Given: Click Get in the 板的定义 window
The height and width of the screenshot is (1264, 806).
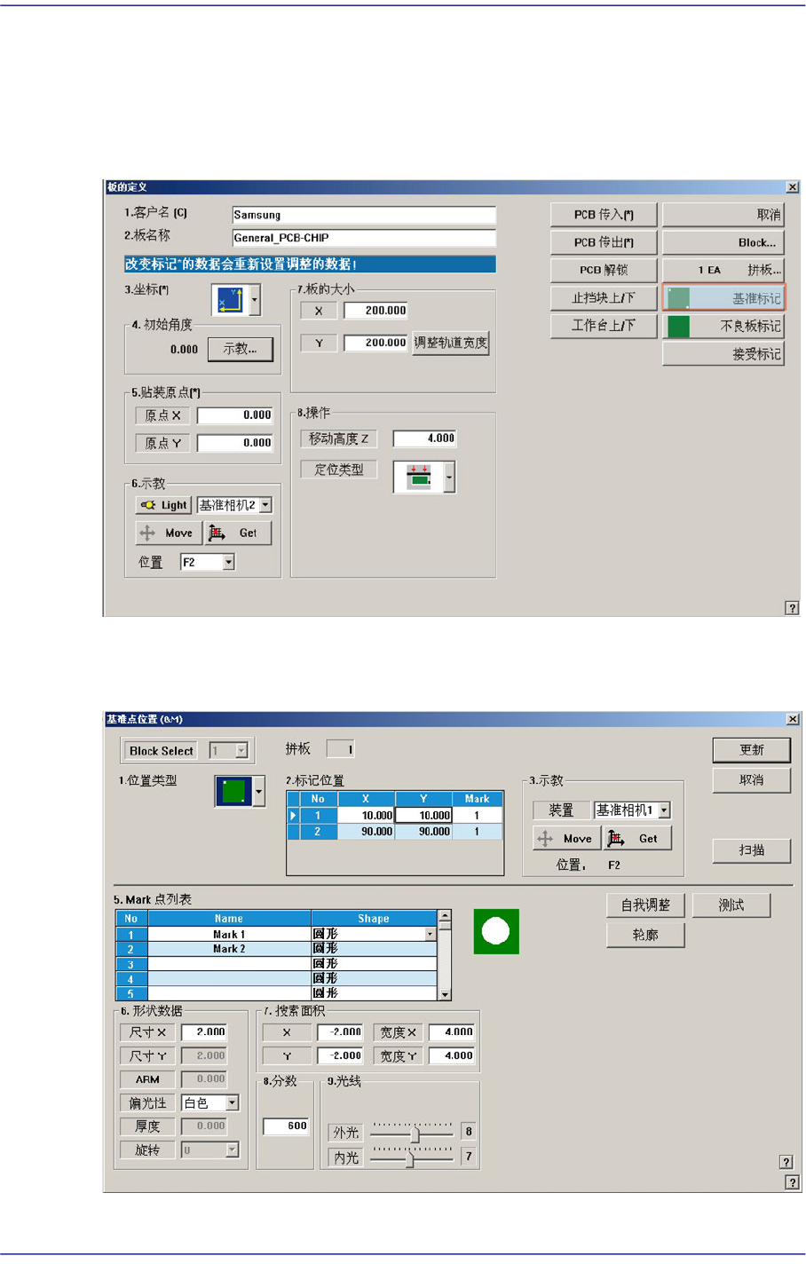Looking at the screenshot, I should coord(237,533).
